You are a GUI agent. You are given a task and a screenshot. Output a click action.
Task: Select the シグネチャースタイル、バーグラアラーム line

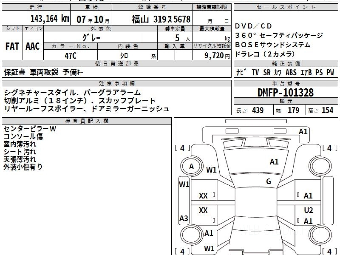pyautogui.click(x=73, y=92)
